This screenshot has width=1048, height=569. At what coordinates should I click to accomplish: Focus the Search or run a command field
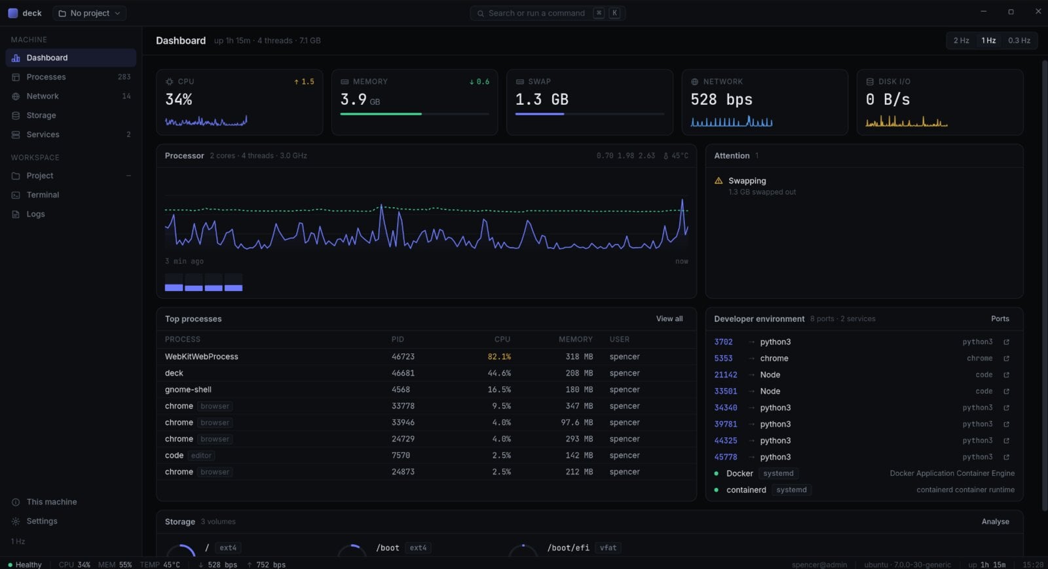[548, 13]
